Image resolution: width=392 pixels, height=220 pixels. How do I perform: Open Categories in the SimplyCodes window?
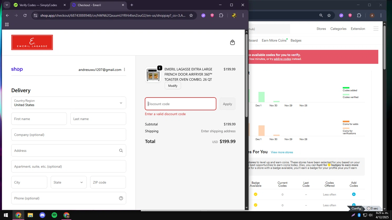point(338,29)
